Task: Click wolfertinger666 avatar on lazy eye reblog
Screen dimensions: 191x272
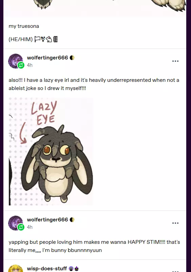Action: pyautogui.click(x=15, y=61)
